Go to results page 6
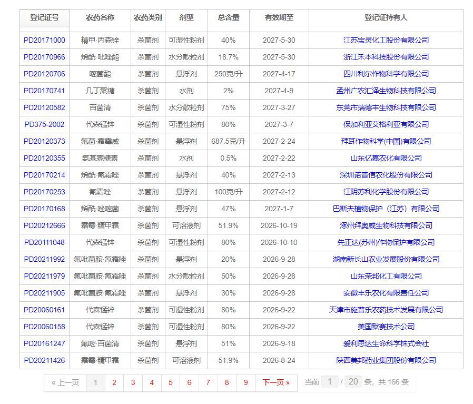The height and width of the screenshot is (404, 473). click(189, 383)
